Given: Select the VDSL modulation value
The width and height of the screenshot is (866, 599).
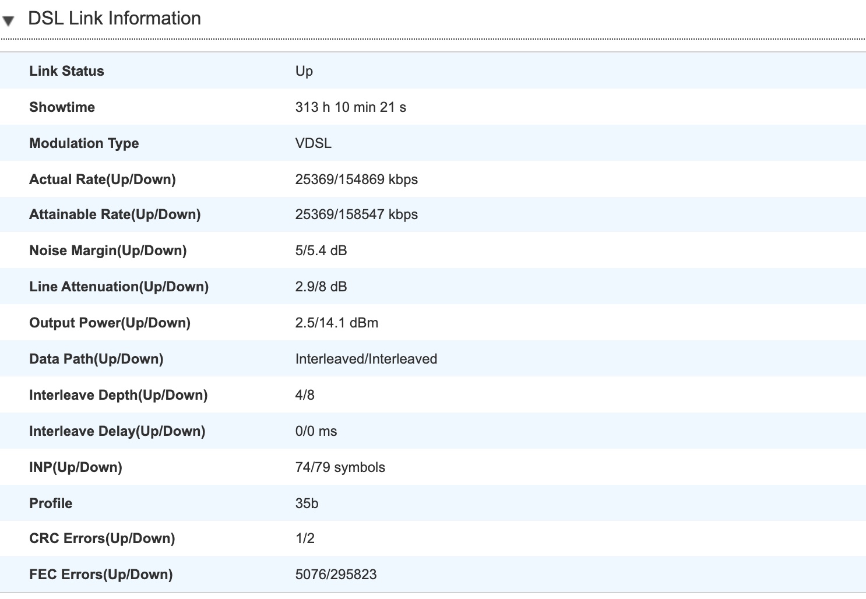Looking at the screenshot, I should pos(313,143).
